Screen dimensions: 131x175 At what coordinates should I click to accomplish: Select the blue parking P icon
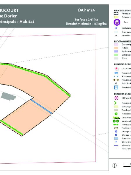(x=116, y=87)
